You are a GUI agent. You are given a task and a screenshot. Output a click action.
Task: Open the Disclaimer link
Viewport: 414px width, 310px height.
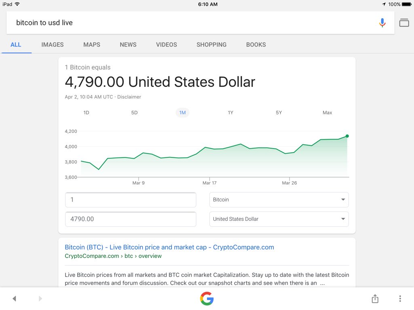(129, 97)
